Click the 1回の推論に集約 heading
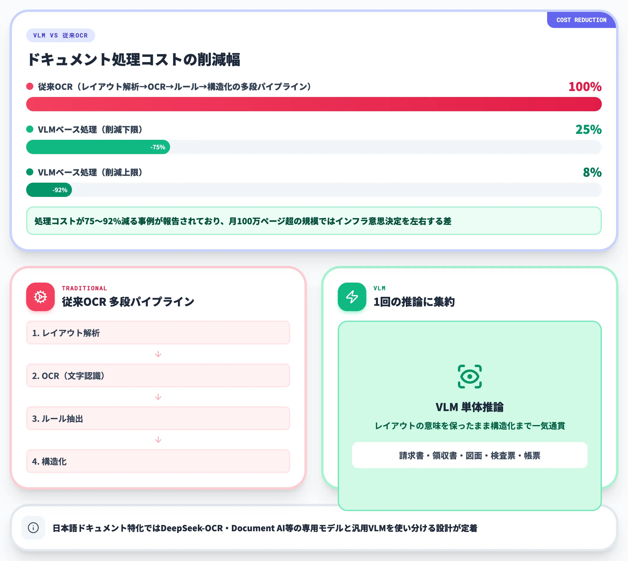The height and width of the screenshot is (561, 628). 414,302
